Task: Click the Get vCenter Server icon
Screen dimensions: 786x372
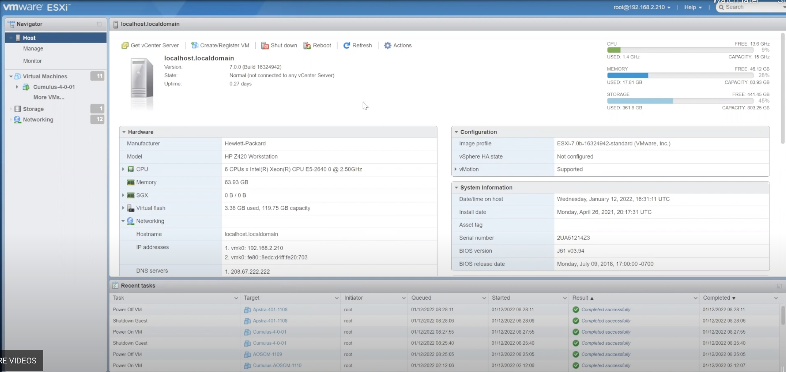Action: [x=125, y=45]
